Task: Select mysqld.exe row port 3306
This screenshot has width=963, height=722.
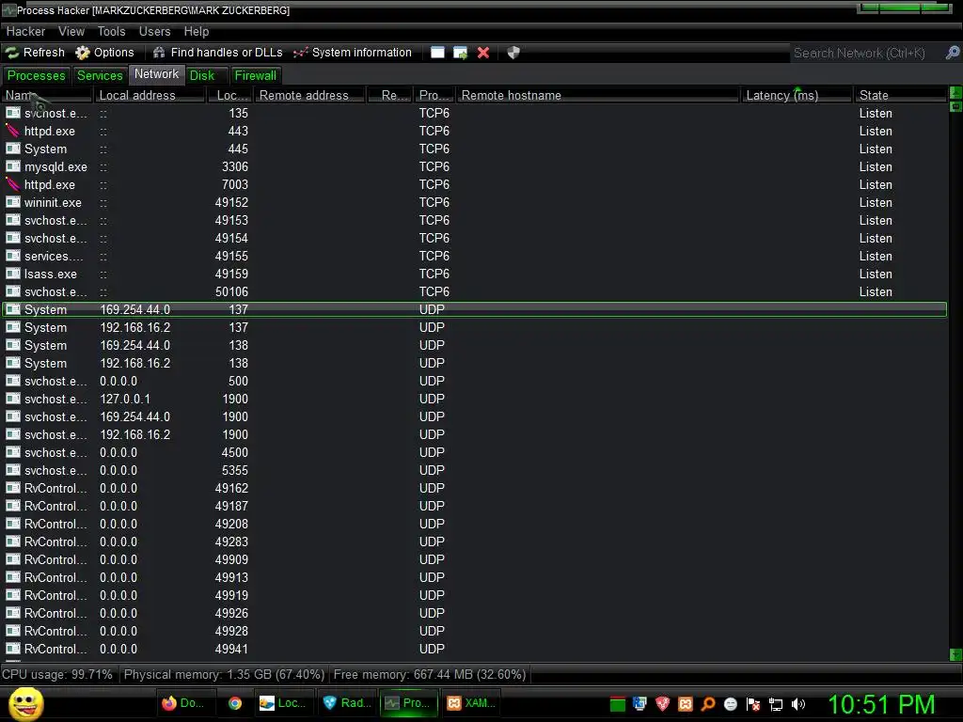Action: click(474, 166)
